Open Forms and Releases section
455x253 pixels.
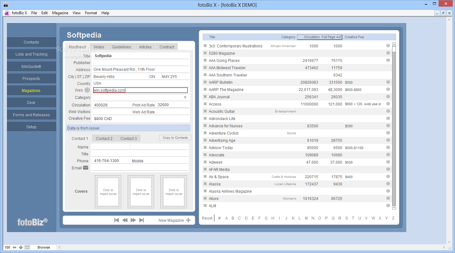31,115
